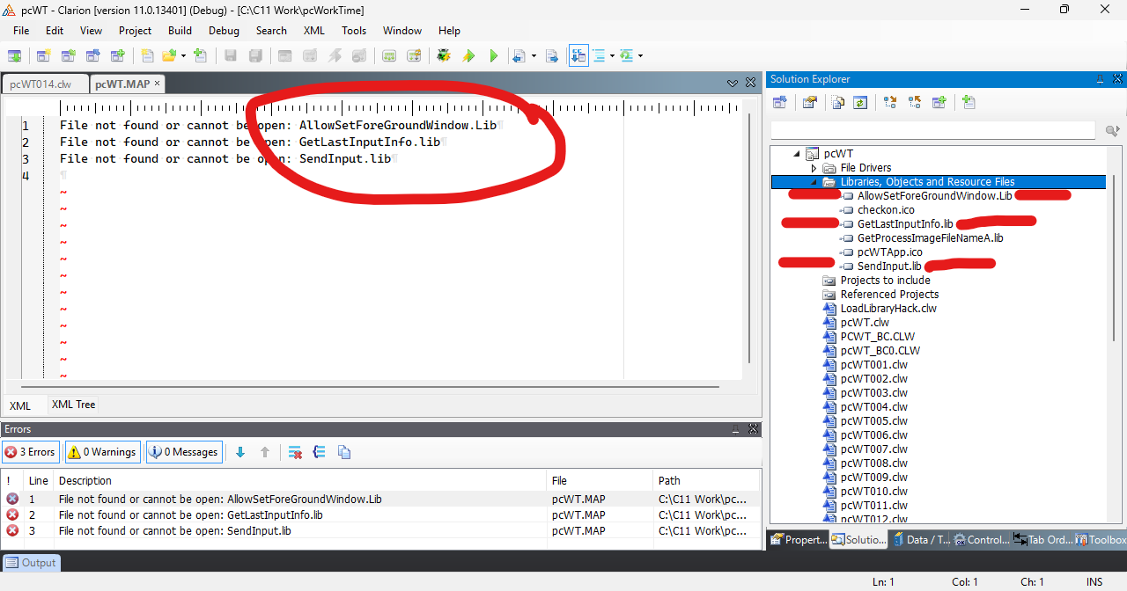Screen dimensions: 1127x591
Task: Switch to the Data / Tables pad tab
Action: pyautogui.click(x=921, y=540)
